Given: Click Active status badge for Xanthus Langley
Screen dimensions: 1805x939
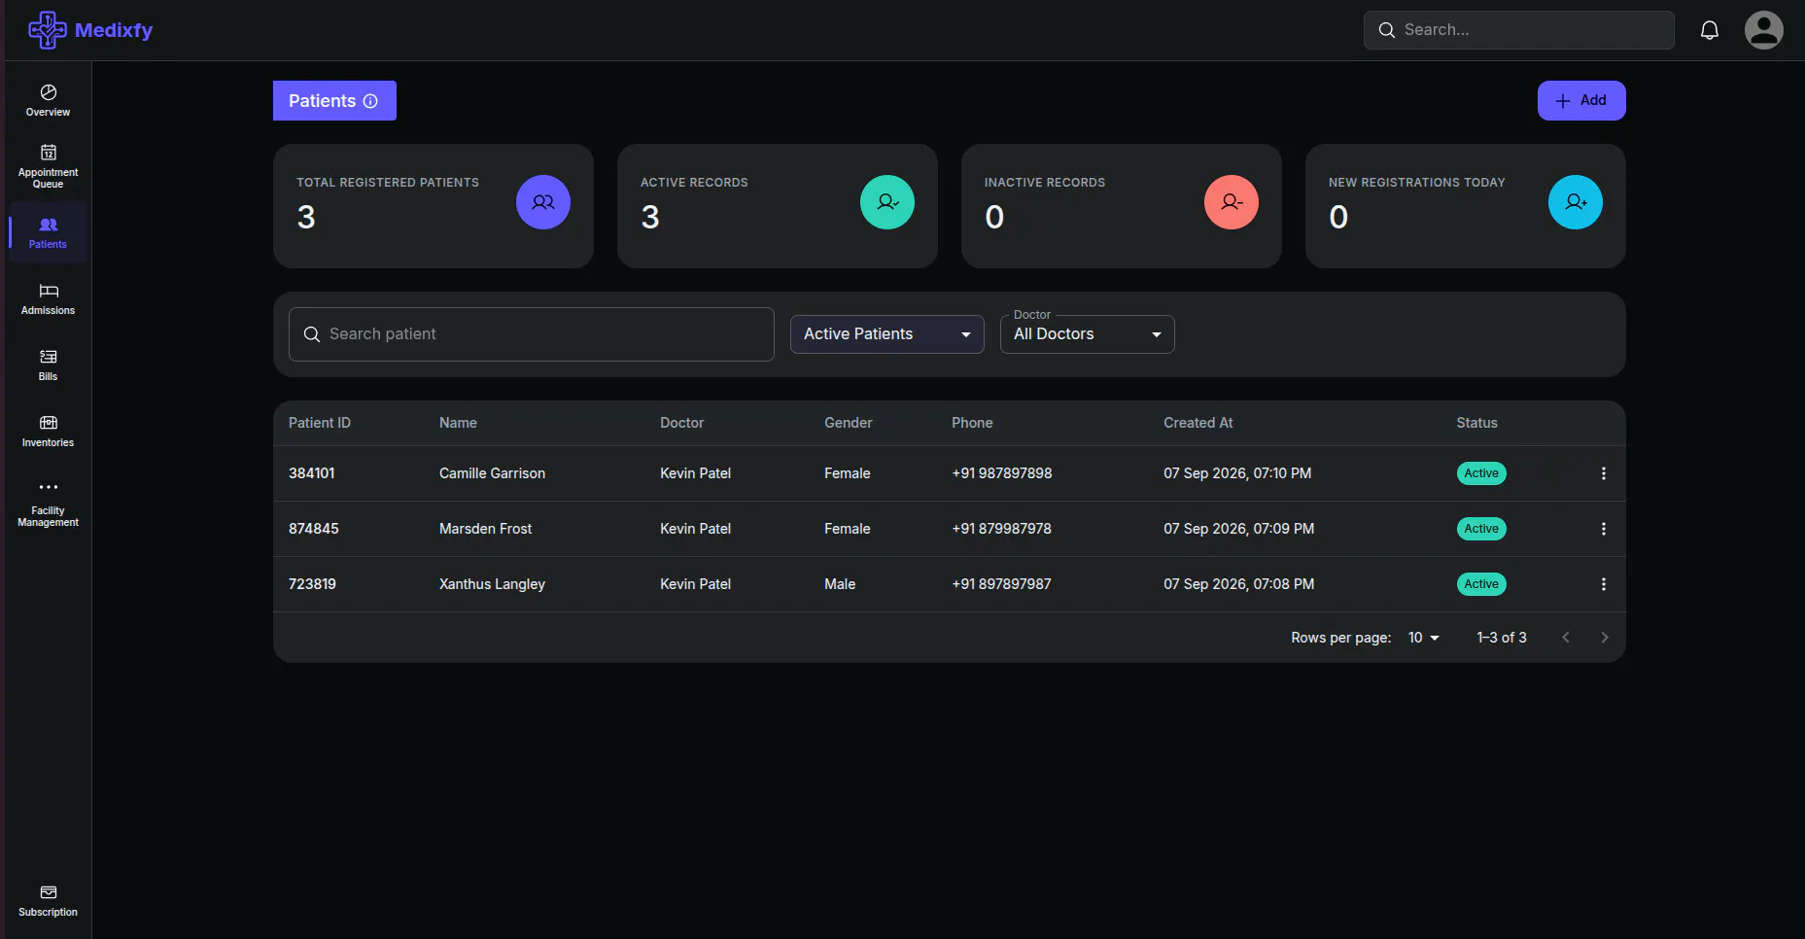Looking at the screenshot, I should click(1481, 584).
